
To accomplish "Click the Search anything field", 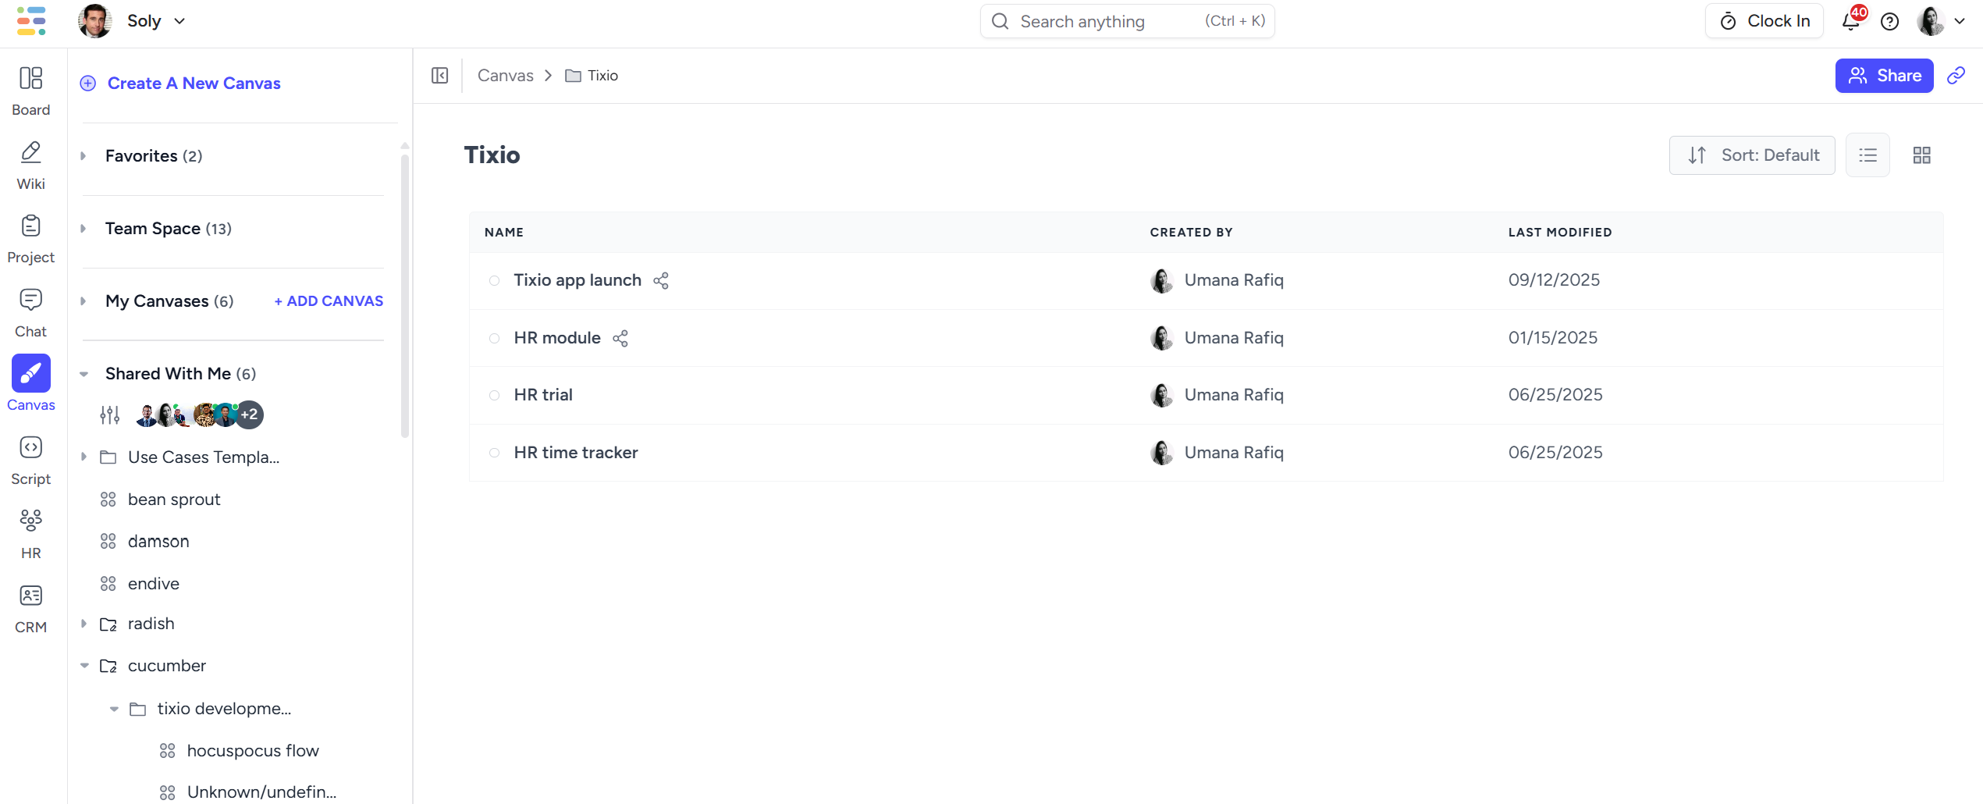I will point(1127,21).
